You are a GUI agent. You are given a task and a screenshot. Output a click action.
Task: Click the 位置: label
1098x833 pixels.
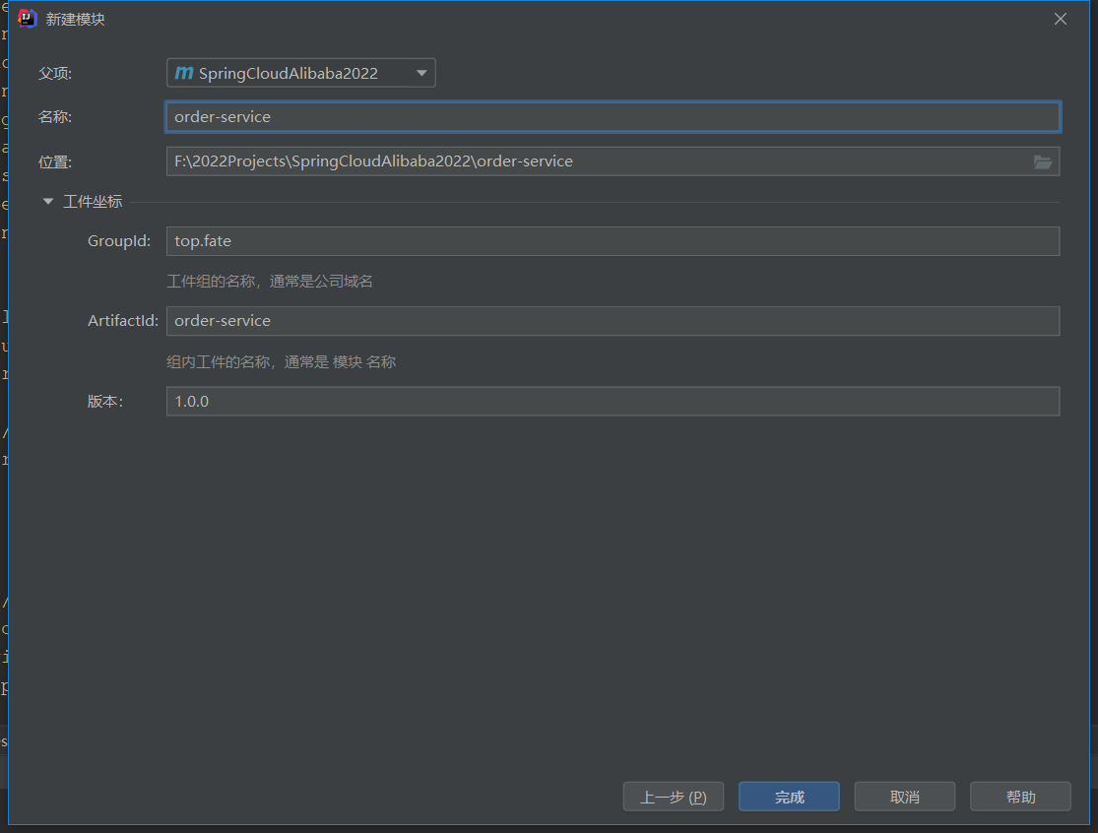(55, 161)
